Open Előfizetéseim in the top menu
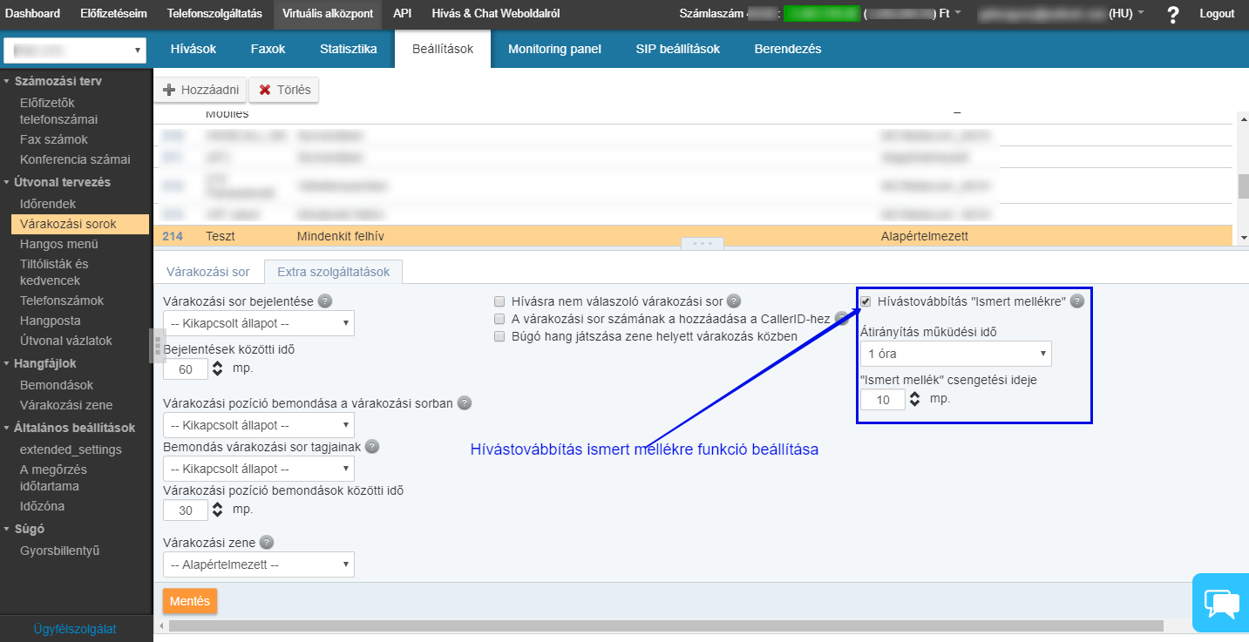 [x=113, y=14]
